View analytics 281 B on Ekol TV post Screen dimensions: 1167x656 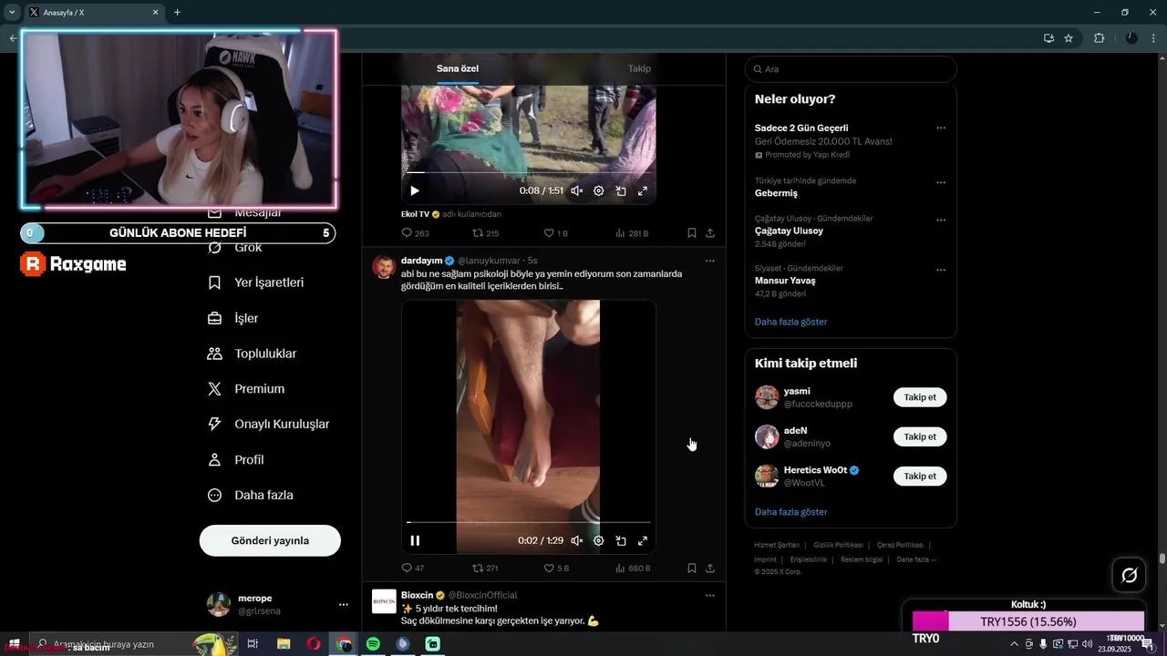tap(632, 233)
